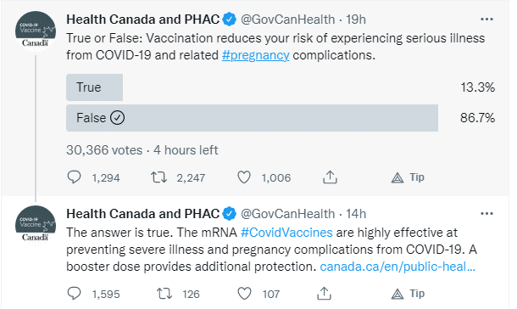Select the False poll option
This screenshot has width=517, height=309.
252,118
